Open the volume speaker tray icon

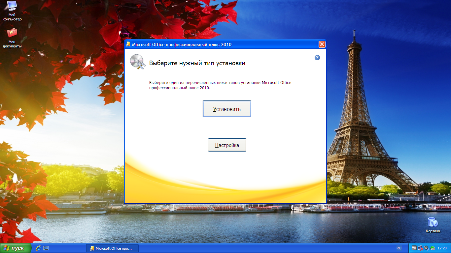[426, 248]
